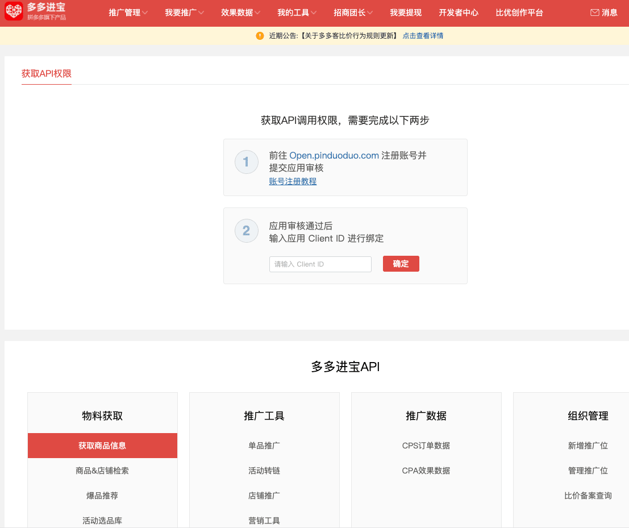629x528 pixels.
Task: Choose CPS订单数据 under 推广数据
Action: [x=426, y=446]
